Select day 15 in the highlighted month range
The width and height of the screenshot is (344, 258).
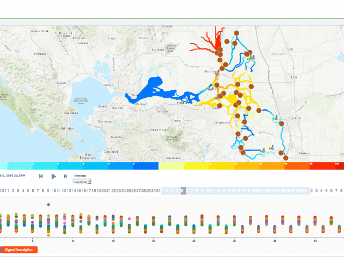click(233, 191)
